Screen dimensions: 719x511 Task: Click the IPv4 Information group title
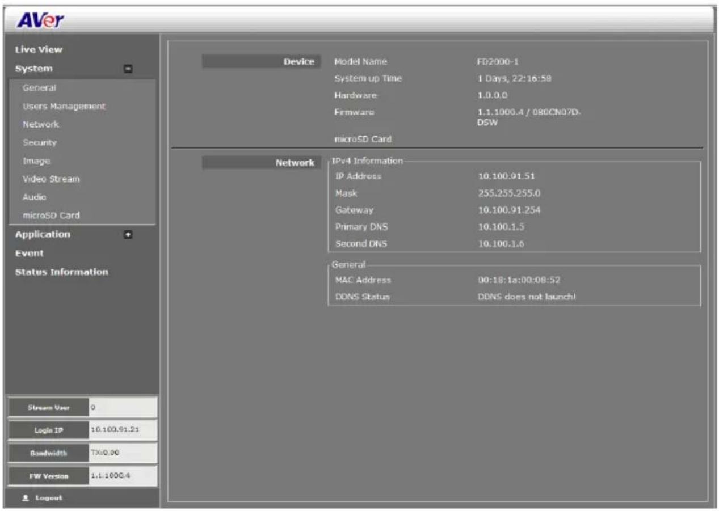pyautogui.click(x=367, y=161)
